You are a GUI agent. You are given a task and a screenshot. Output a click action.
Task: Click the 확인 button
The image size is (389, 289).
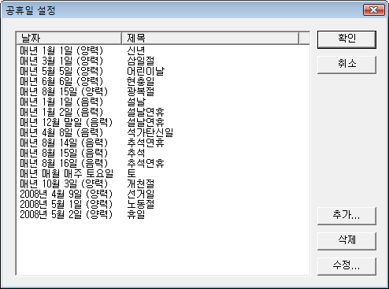tap(346, 39)
